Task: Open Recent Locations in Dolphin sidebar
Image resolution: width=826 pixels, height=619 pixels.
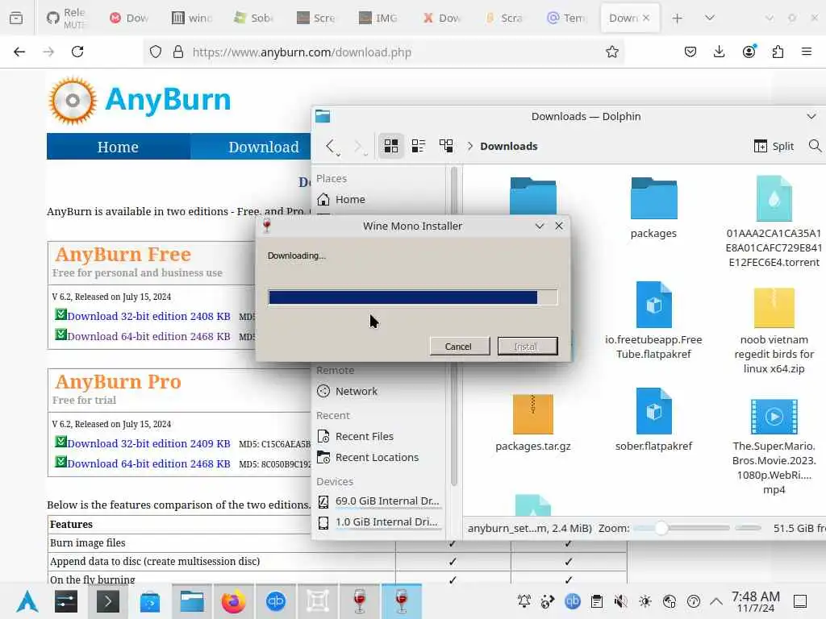Action: pyautogui.click(x=379, y=458)
